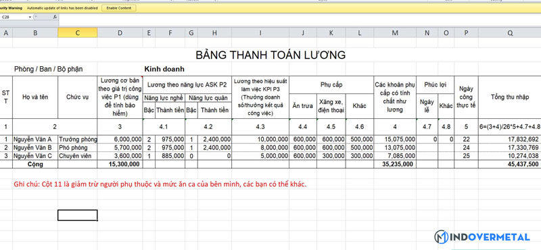Click the Phòng / Ban / Bộ phận cell
This screenshot has height=250, width=541.
(48, 69)
